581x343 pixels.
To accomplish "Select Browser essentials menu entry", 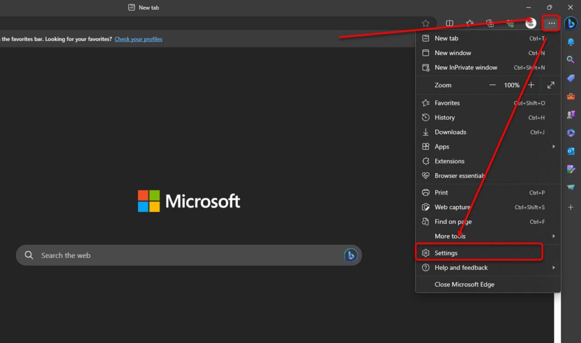I will pyautogui.click(x=487, y=176).
